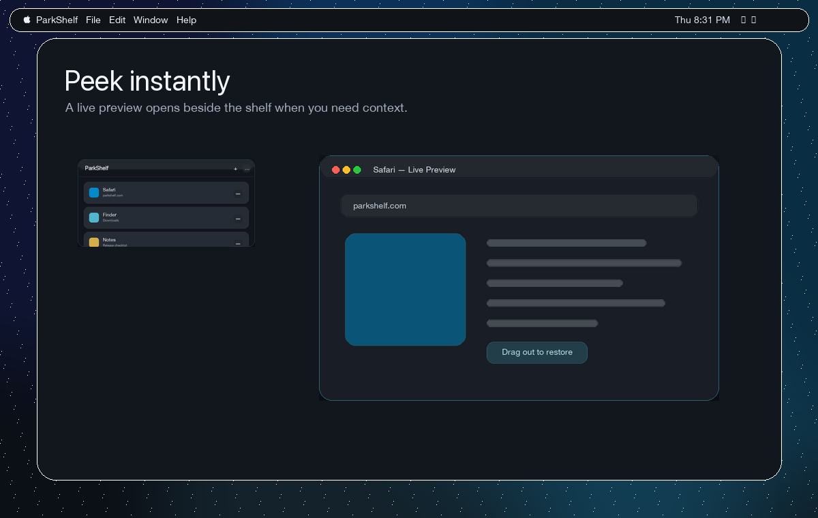Open the Edit menu

tap(117, 20)
